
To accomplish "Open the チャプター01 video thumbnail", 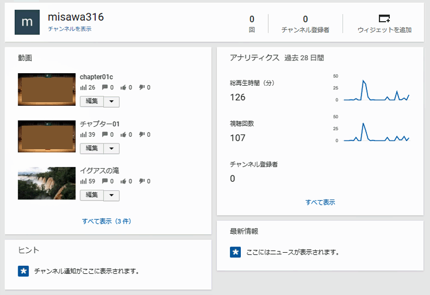I will coord(46,136).
